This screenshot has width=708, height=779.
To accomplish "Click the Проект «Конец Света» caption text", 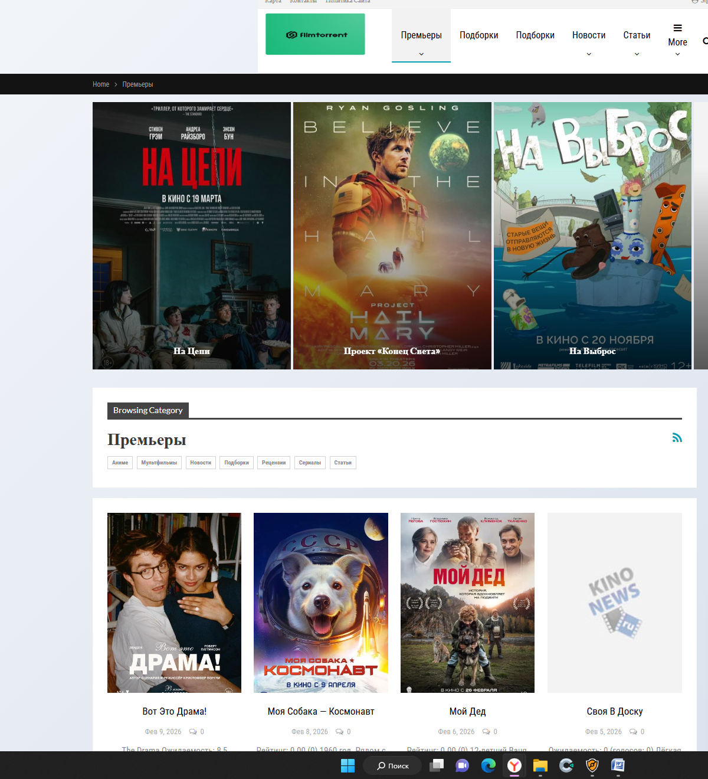I will [x=392, y=351].
